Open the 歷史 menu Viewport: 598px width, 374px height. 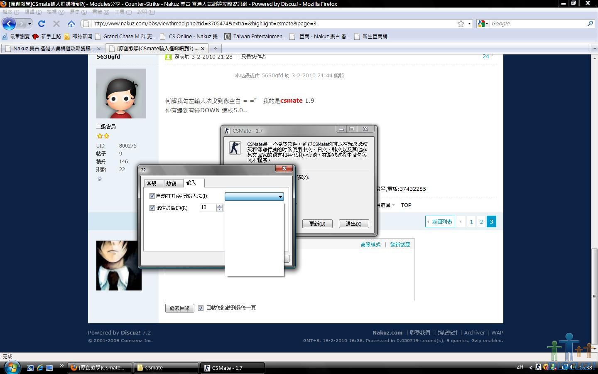click(x=78, y=12)
